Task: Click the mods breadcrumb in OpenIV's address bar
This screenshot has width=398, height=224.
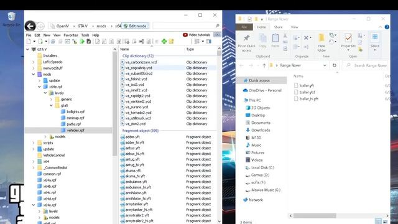Action: click(x=101, y=26)
